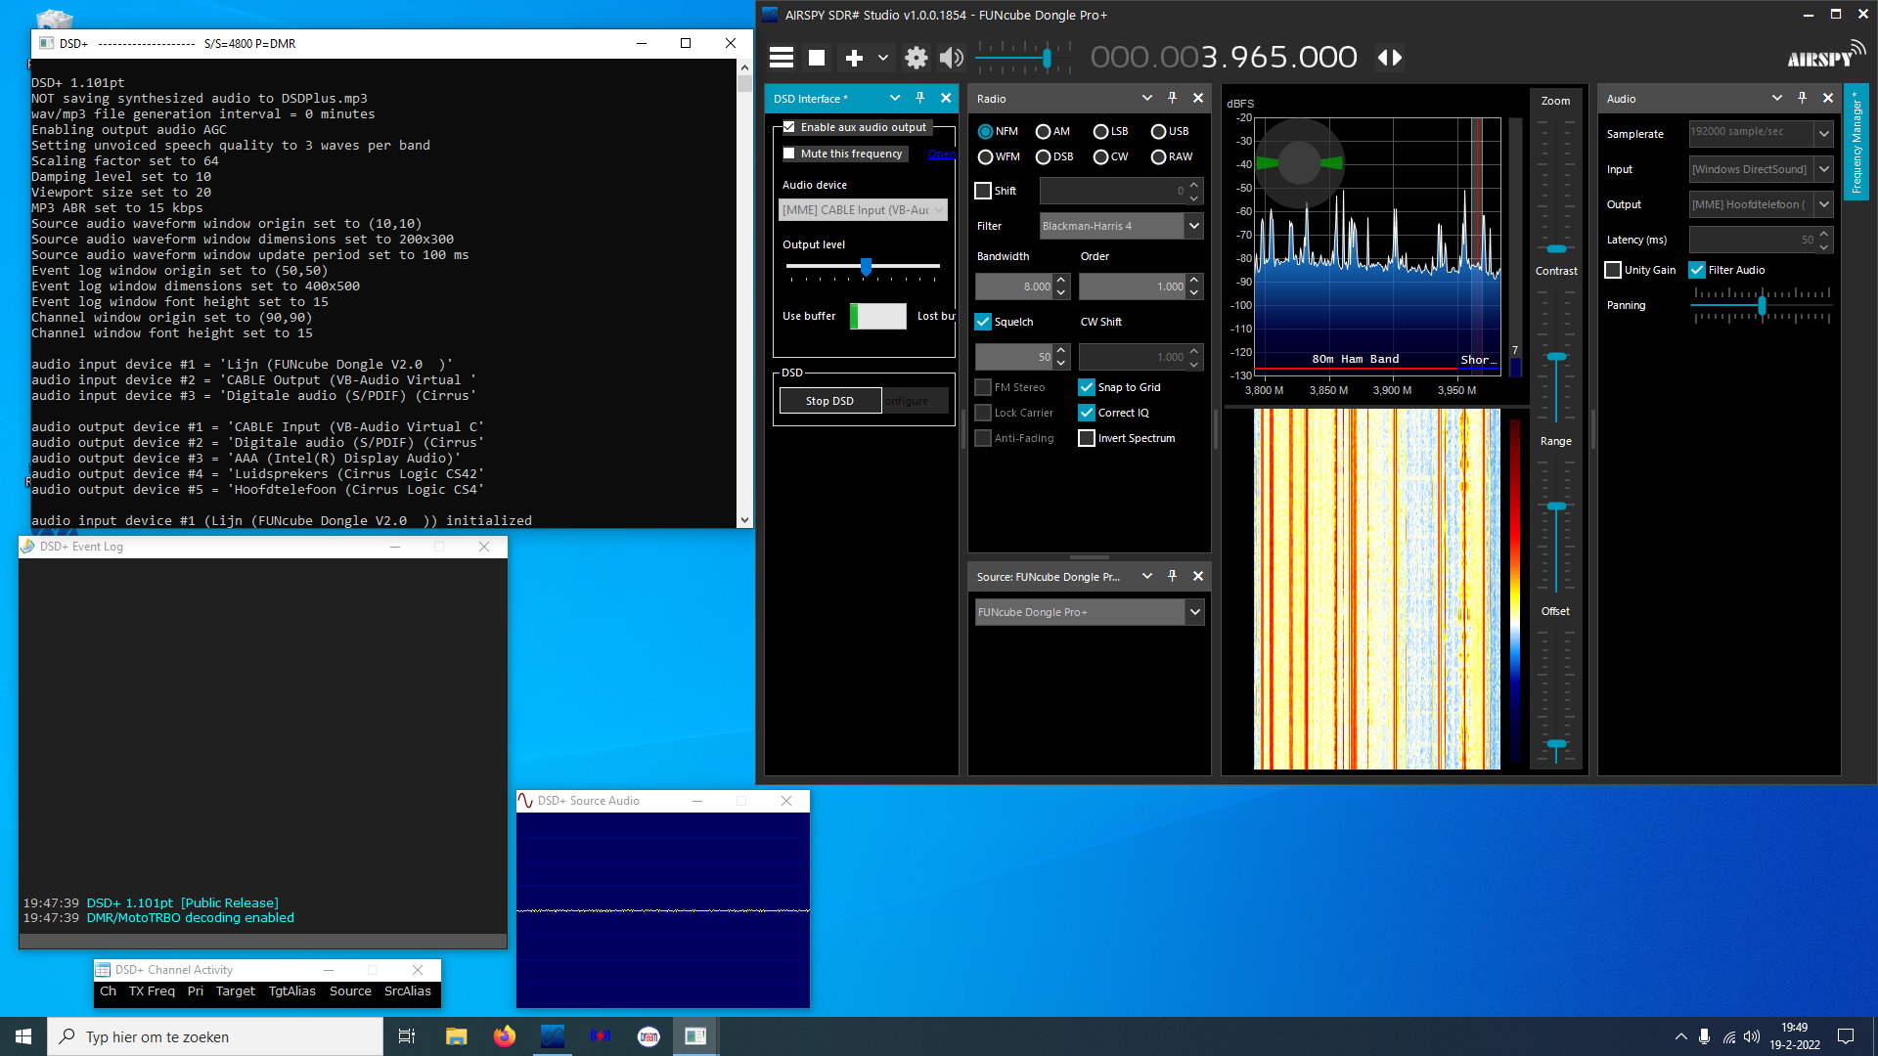The height and width of the screenshot is (1056, 1878).
Task: Click the plus icon to add a panel
Action: point(854,58)
